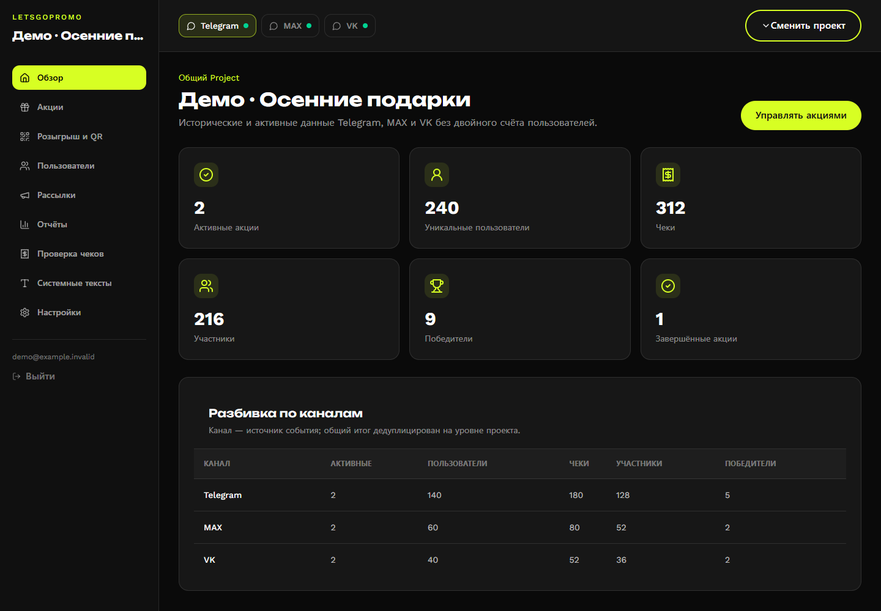Click the green status dot in MAX tab

pos(309,26)
